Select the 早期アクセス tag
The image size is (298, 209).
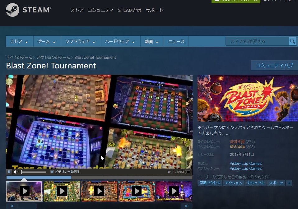(x=210, y=183)
